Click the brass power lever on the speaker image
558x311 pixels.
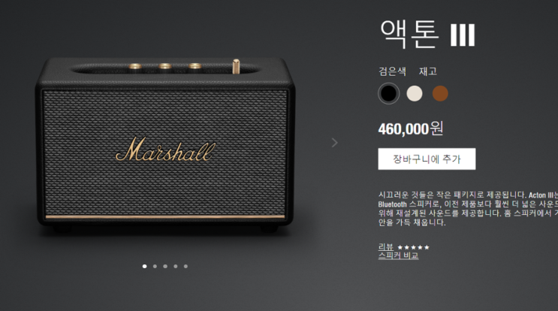[236, 67]
